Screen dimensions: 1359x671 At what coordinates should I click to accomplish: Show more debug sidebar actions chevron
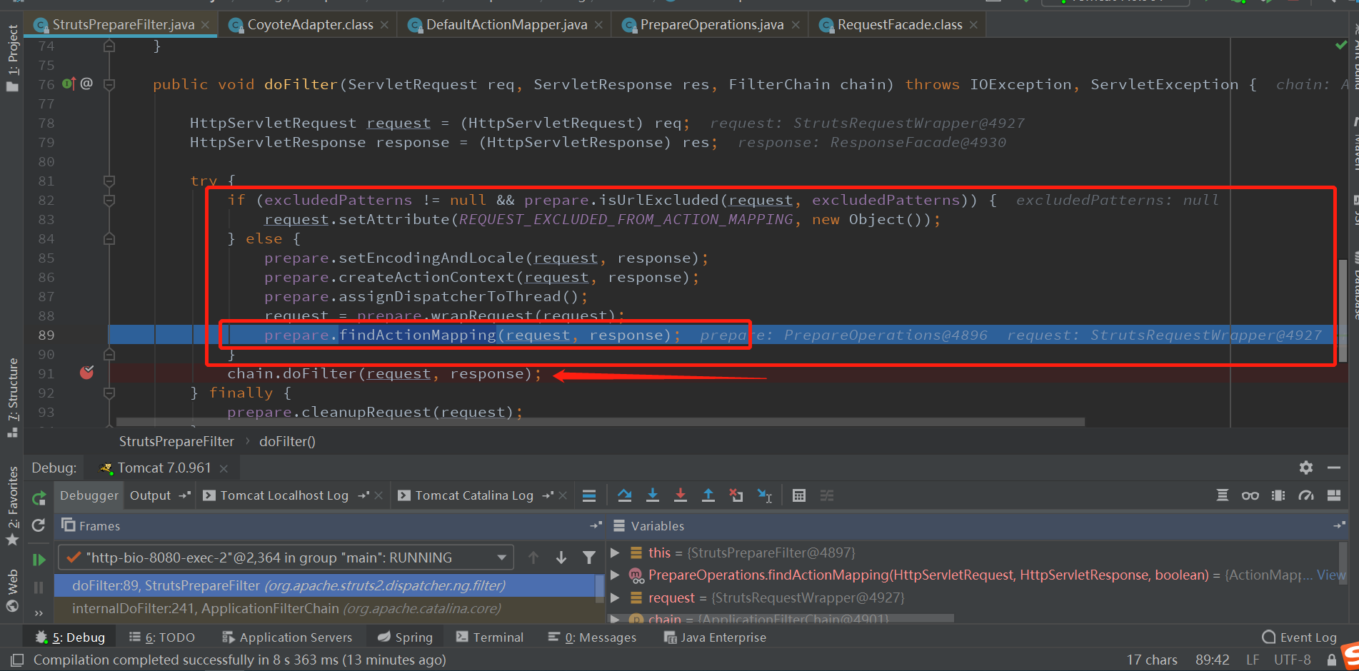pyautogui.click(x=39, y=613)
